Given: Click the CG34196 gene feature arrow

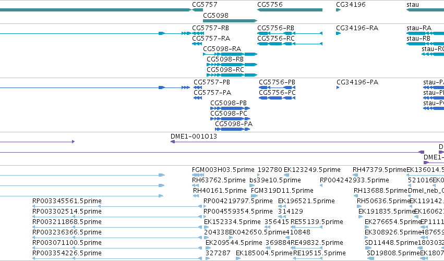Looking at the screenshot, I should (x=339, y=10).
